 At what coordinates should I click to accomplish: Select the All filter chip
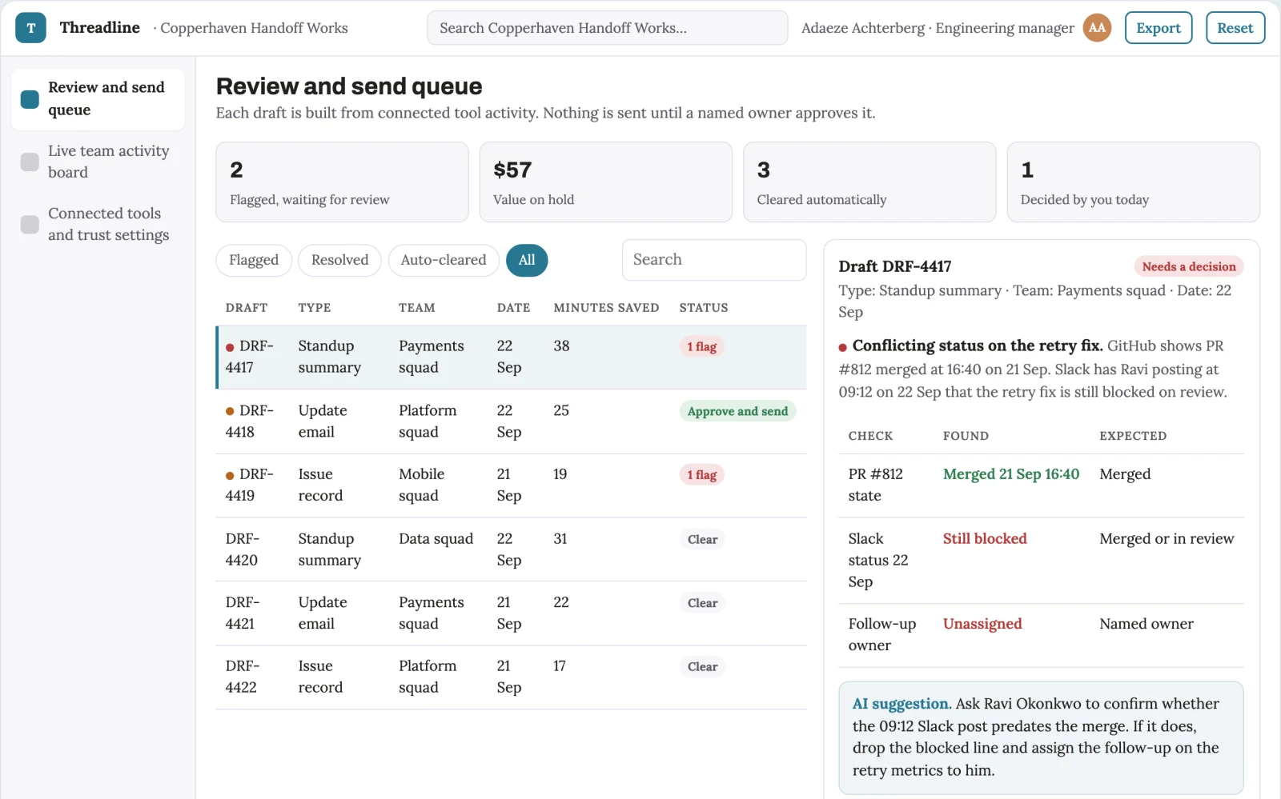click(527, 260)
